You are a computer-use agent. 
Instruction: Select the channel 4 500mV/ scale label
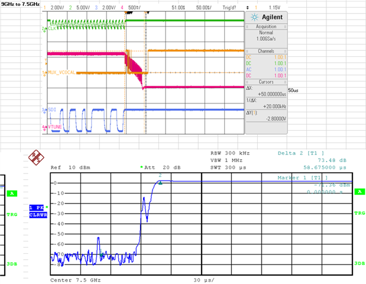(134, 8)
